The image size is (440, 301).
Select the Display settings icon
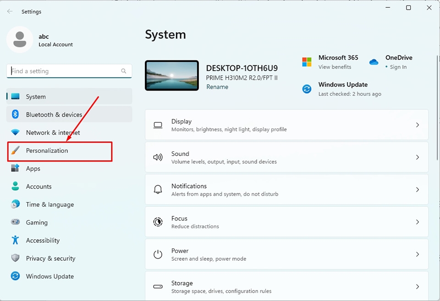coord(158,124)
